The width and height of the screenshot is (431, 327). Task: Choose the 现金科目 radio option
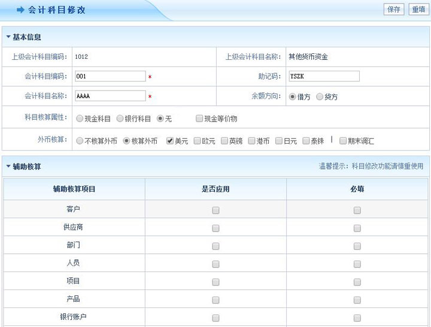[80, 119]
